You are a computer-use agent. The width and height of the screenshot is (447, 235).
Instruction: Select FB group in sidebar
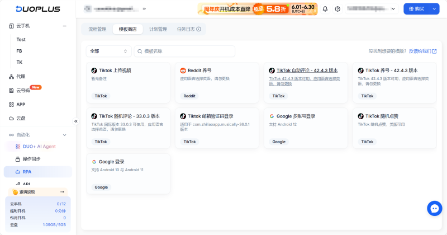click(x=19, y=51)
